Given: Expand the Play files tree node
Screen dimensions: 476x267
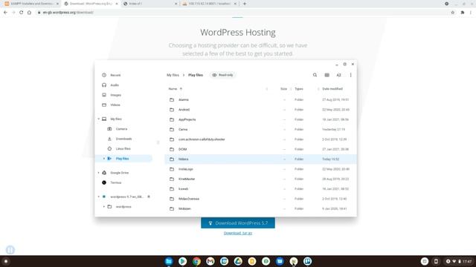Looking at the screenshot, I should pos(104,159).
